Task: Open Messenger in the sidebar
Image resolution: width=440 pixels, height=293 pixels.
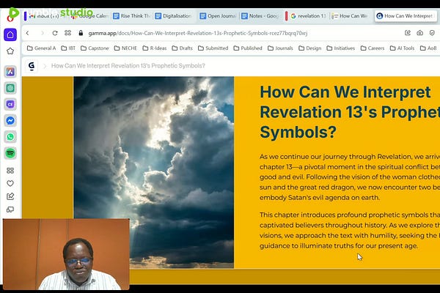Action: (10, 121)
